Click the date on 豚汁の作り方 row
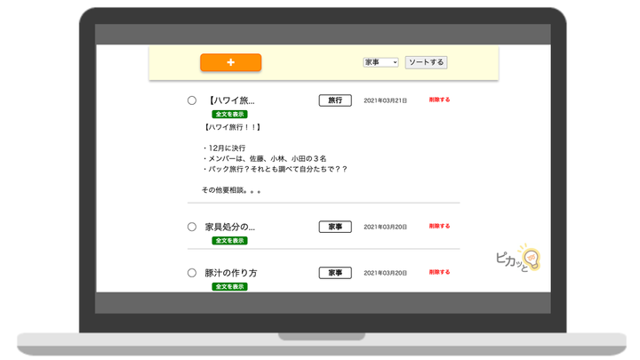 [385, 274]
